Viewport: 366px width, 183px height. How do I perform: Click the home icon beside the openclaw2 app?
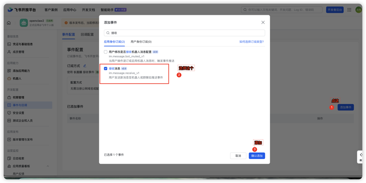9,23
